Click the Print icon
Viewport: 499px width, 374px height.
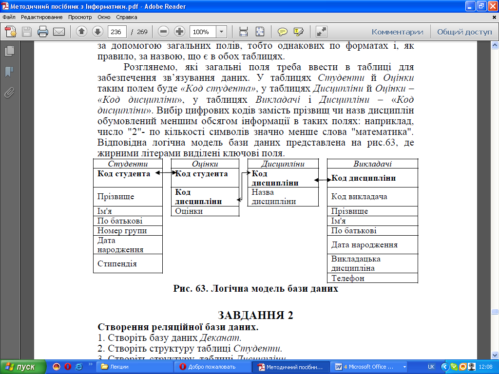43,32
